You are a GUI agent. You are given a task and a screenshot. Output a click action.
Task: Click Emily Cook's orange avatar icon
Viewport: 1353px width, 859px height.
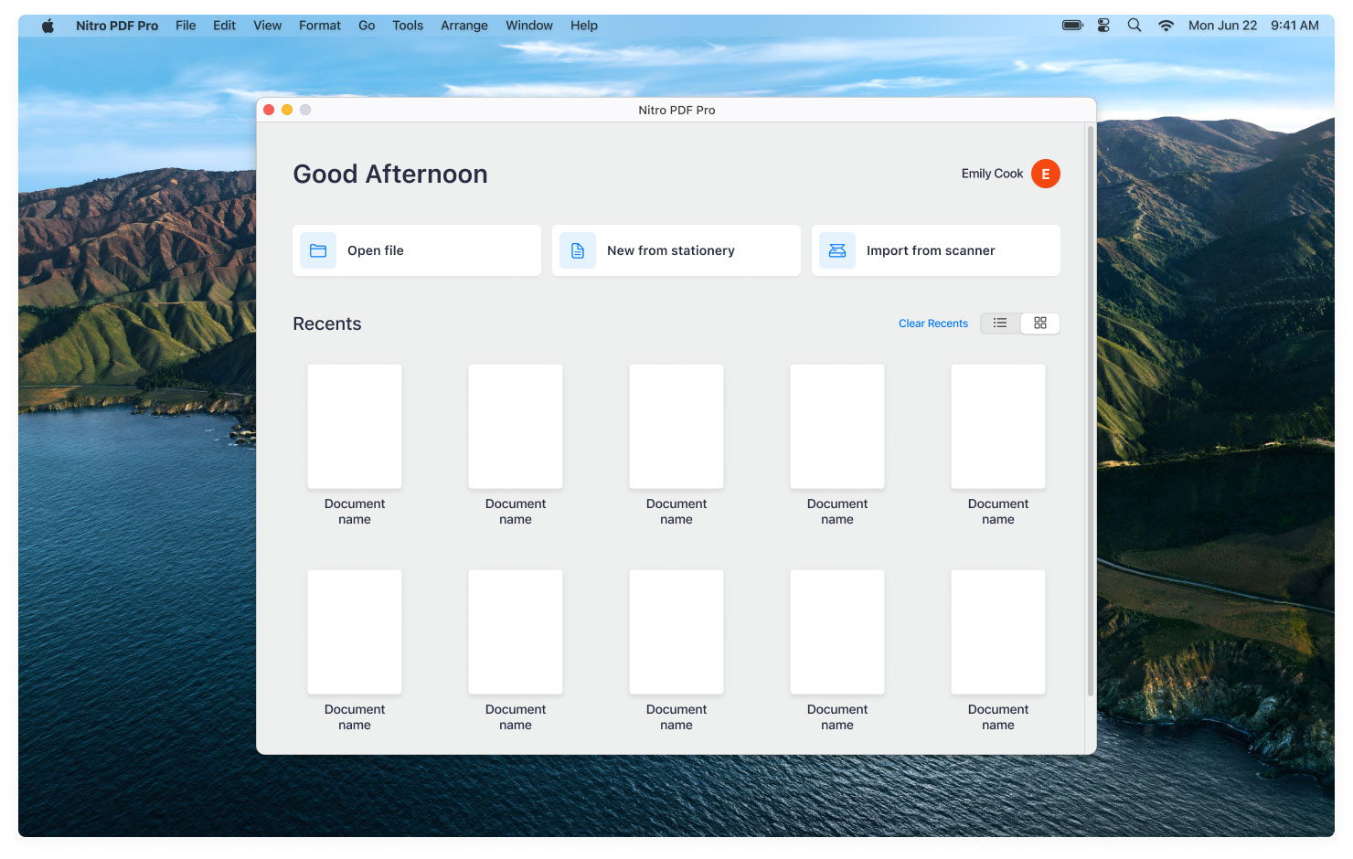pyautogui.click(x=1045, y=174)
